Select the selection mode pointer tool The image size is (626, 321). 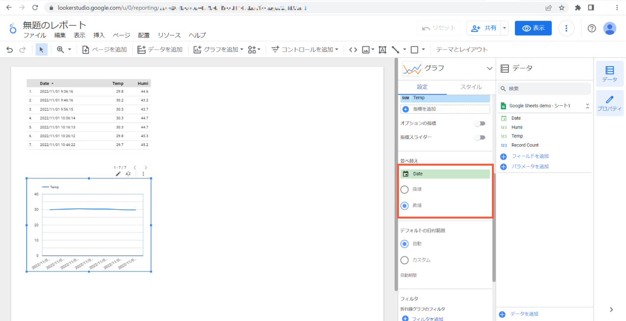click(x=42, y=49)
